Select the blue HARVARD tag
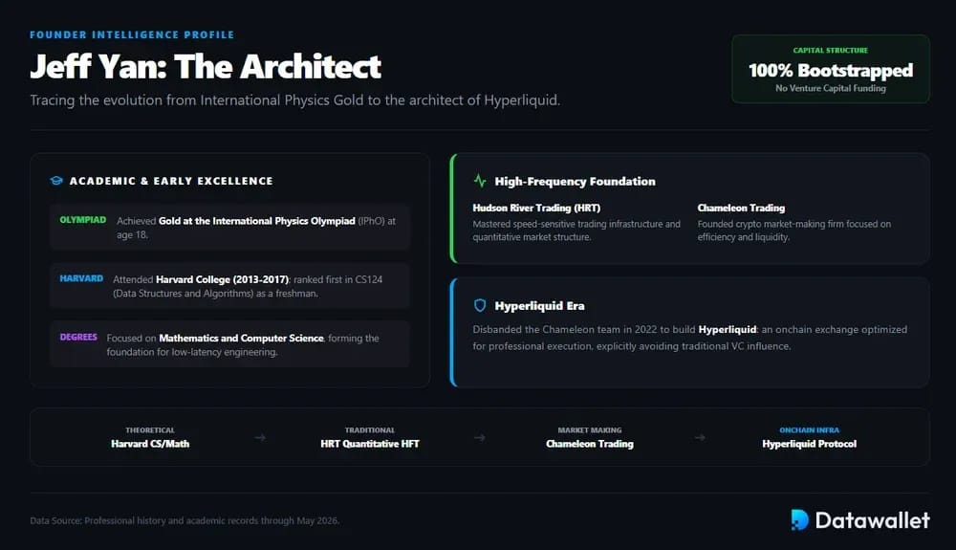Screen dimensions: 956x550 pyautogui.click(x=81, y=278)
